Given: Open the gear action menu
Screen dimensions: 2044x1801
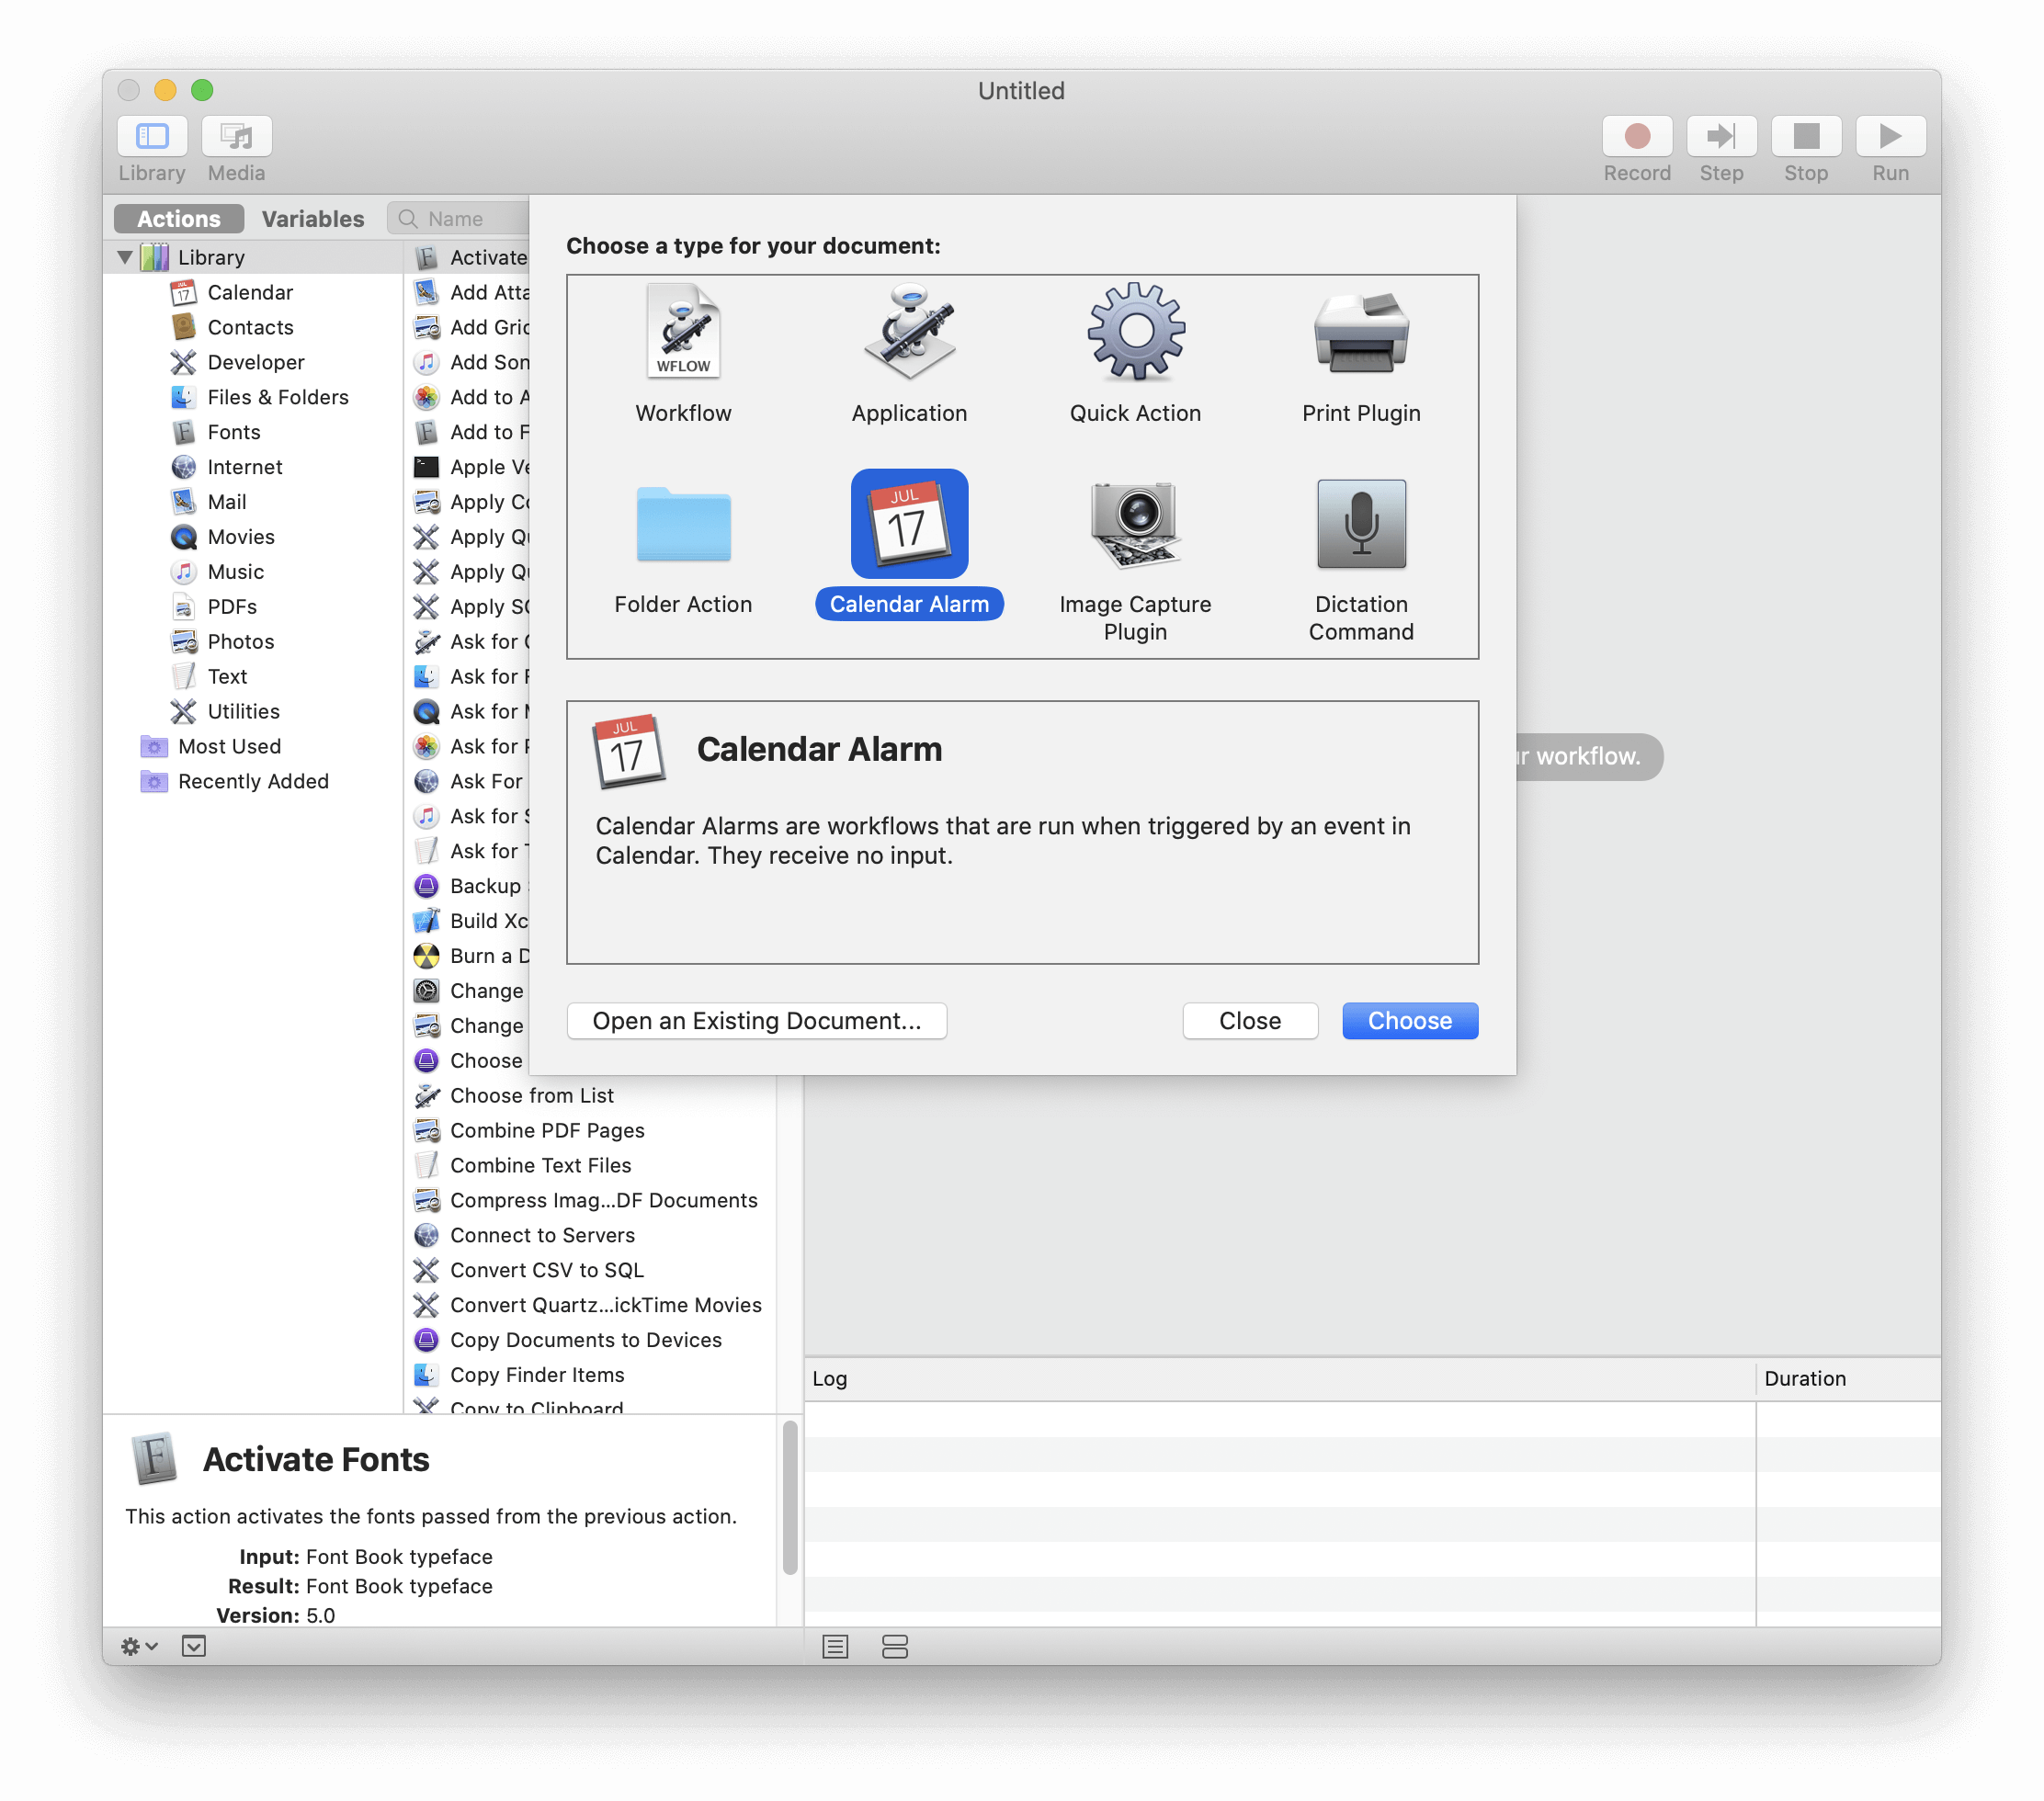Looking at the screenshot, I should (138, 1646).
